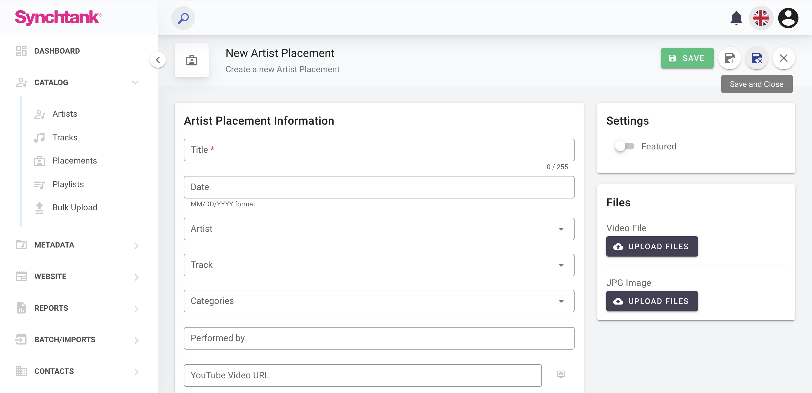Open the notifications bell

[736, 18]
